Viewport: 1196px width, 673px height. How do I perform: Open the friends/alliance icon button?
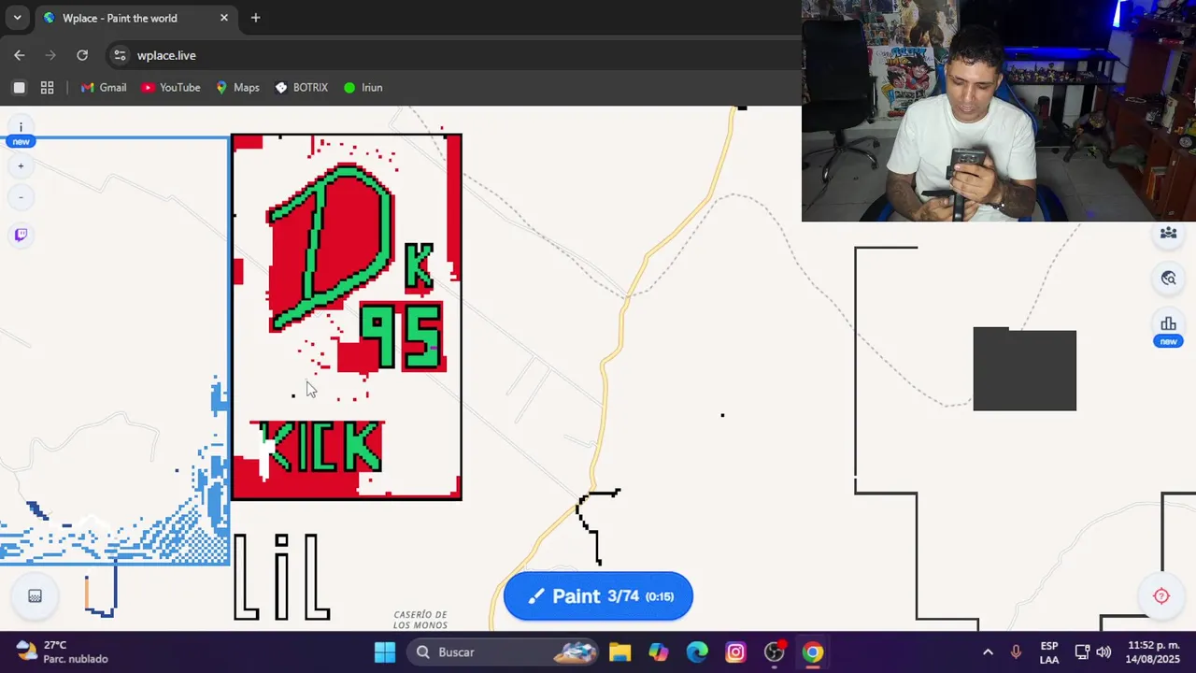[1168, 233]
